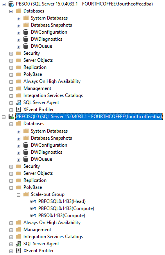The height and width of the screenshot is (255, 165).
Task: Click DWConfiguration database icon under PBSO0
Action: 26,32
